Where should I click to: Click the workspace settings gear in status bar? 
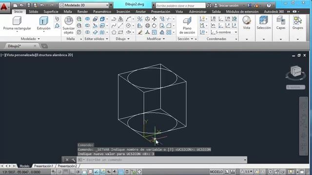tap(270, 172)
